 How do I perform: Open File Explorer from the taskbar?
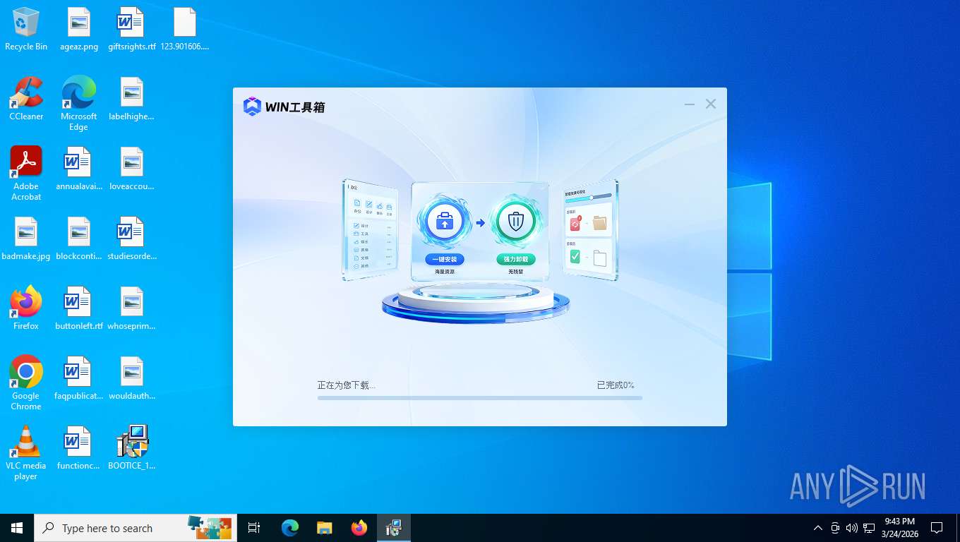pyautogui.click(x=325, y=528)
